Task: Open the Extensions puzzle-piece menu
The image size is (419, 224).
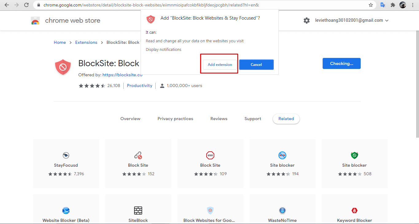Action: pos(393,5)
